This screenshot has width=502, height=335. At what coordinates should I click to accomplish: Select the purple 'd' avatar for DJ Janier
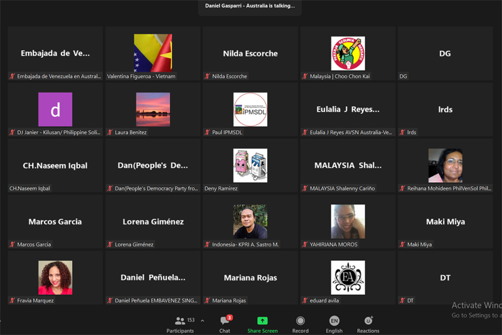pyautogui.click(x=55, y=109)
